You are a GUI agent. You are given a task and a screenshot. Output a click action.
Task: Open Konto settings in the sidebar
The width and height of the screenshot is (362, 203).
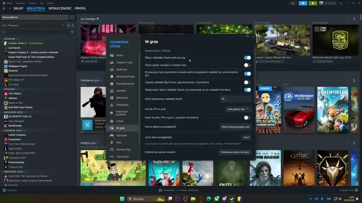119,56
